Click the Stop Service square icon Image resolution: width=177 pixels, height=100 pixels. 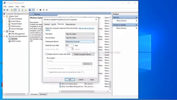click(x=40, y=10)
